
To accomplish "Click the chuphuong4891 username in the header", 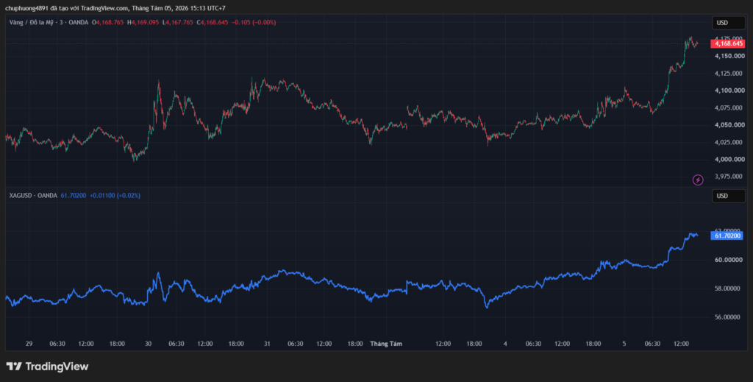I will pyautogui.click(x=27, y=8).
